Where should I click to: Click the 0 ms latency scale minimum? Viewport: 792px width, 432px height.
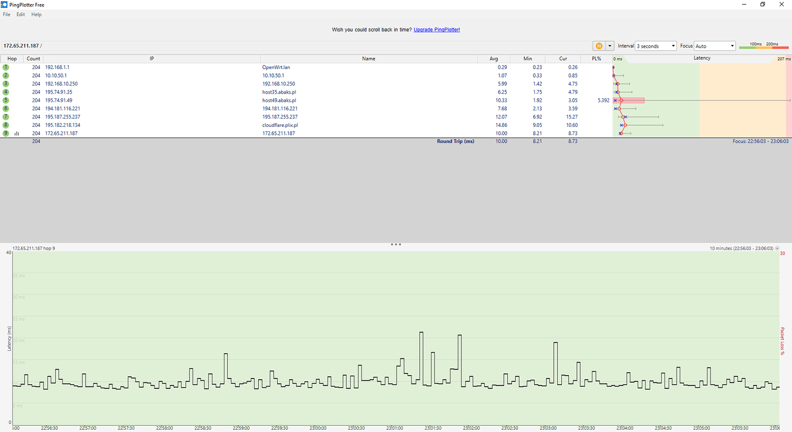(x=618, y=59)
